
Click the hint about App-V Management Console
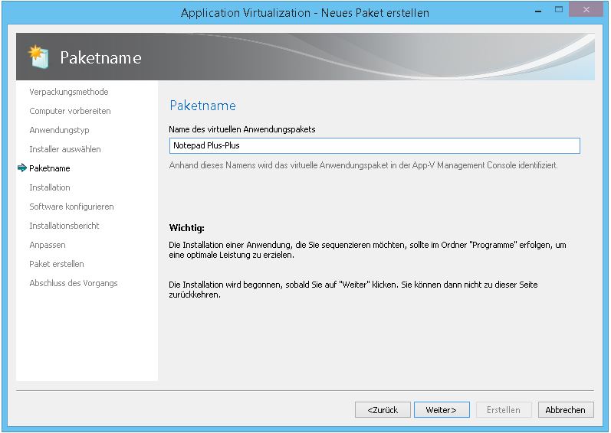pyautogui.click(x=363, y=165)
